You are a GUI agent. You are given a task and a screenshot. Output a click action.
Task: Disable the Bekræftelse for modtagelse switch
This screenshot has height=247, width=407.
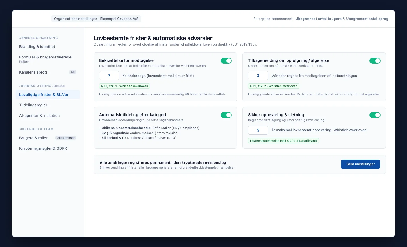(x=226, y=61)
